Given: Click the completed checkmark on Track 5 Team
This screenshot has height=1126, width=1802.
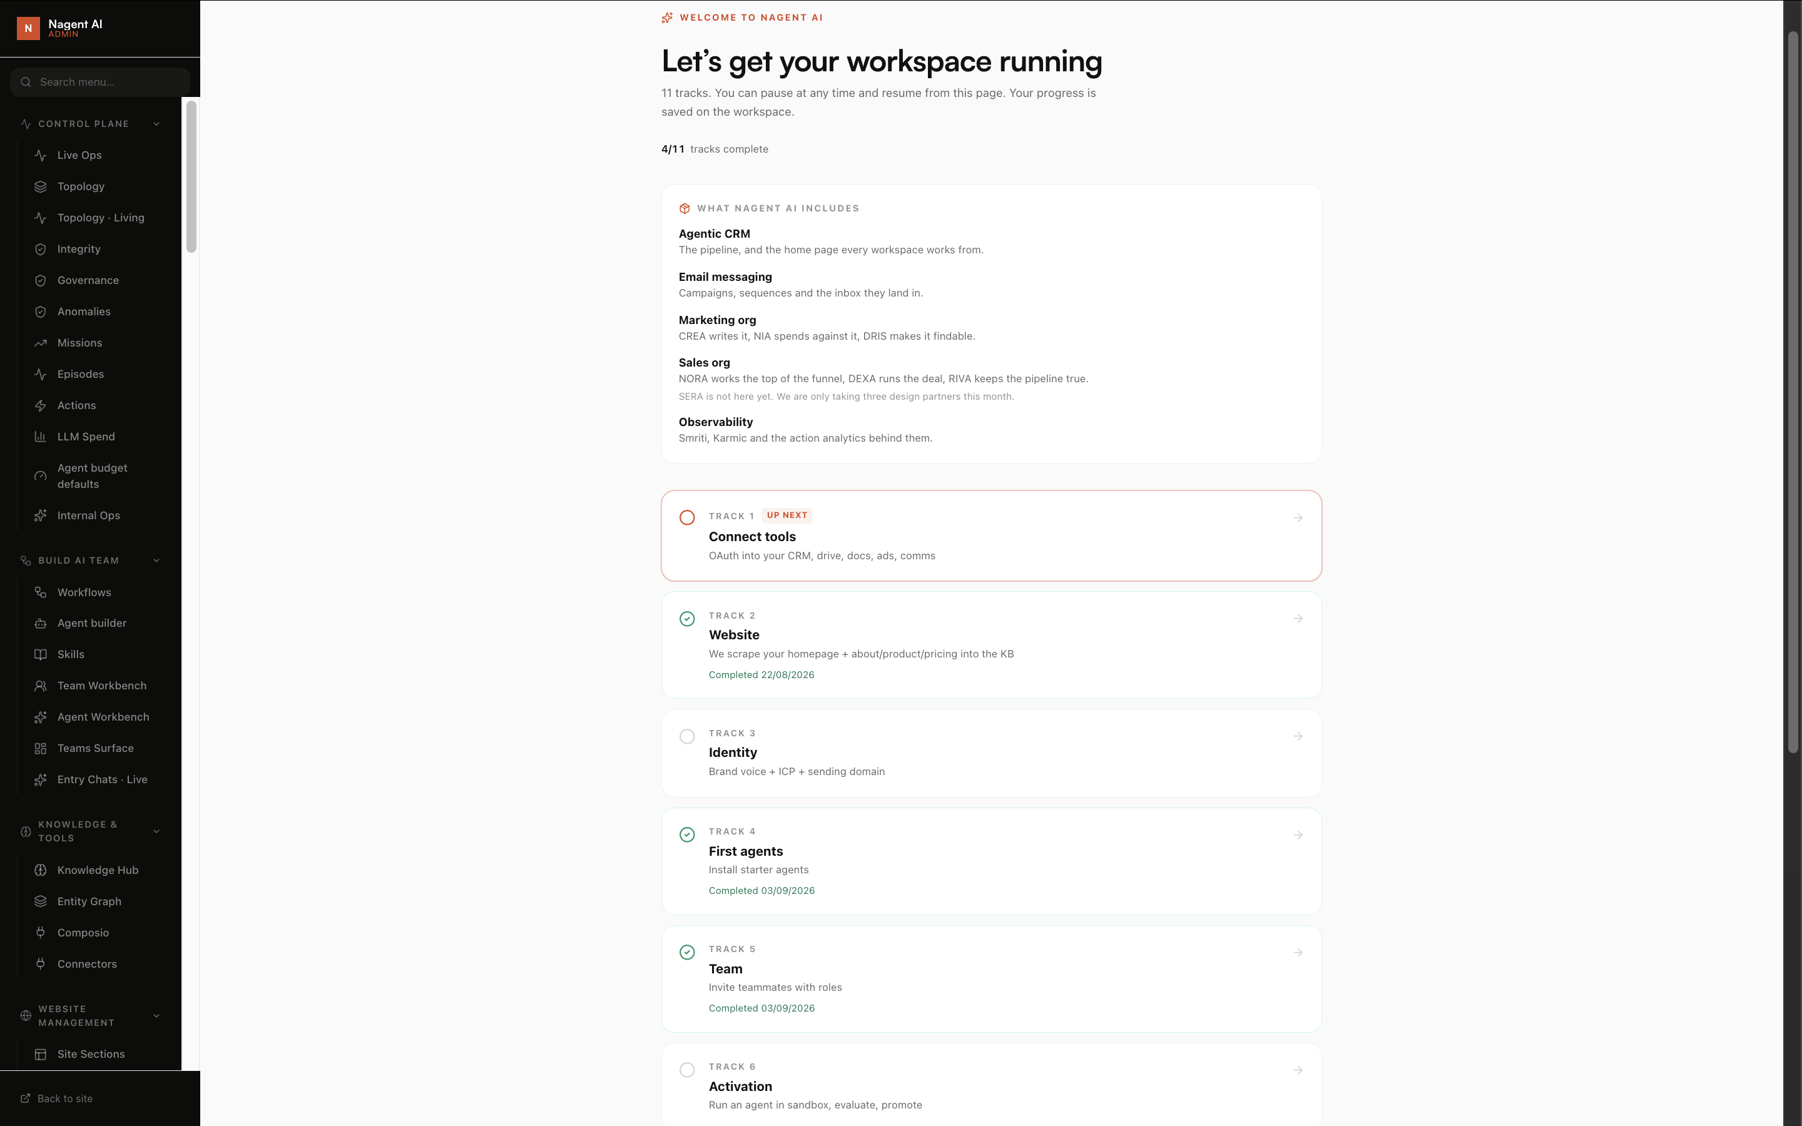Looking at the screenshot, I should click(x=687, y=953).
